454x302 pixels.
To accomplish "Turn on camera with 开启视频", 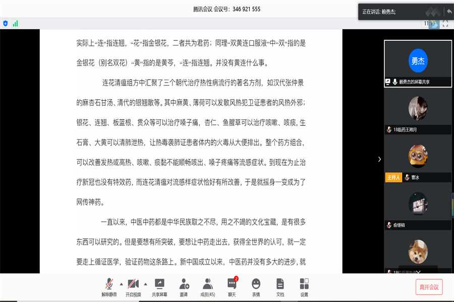I will tap(133, 287).
